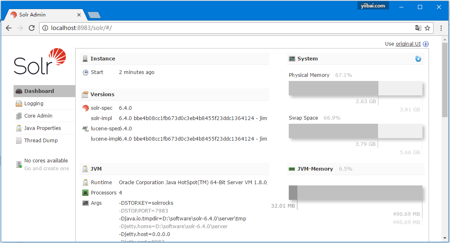Open the Chrome three-dot menu
The height and width of the screenshot is (243, 450).
tap(441, 28)
